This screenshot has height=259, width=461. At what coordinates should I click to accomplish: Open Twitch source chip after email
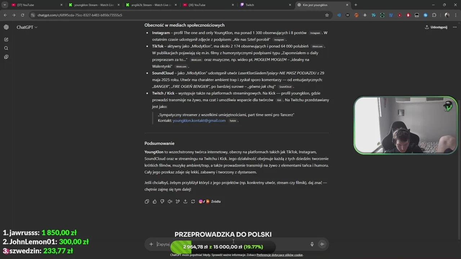click(233, 121)
